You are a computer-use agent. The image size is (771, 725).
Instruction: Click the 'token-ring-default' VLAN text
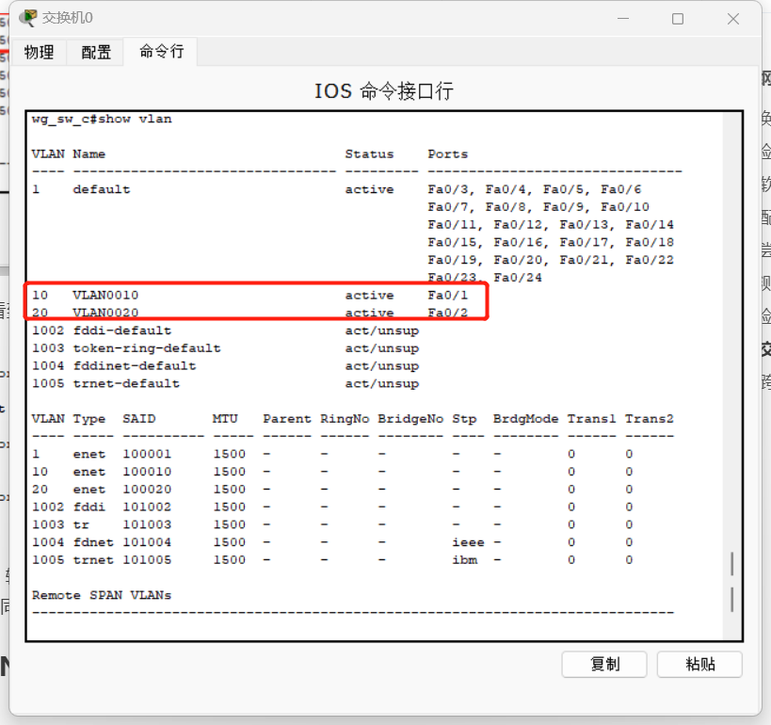click(147, 348)
